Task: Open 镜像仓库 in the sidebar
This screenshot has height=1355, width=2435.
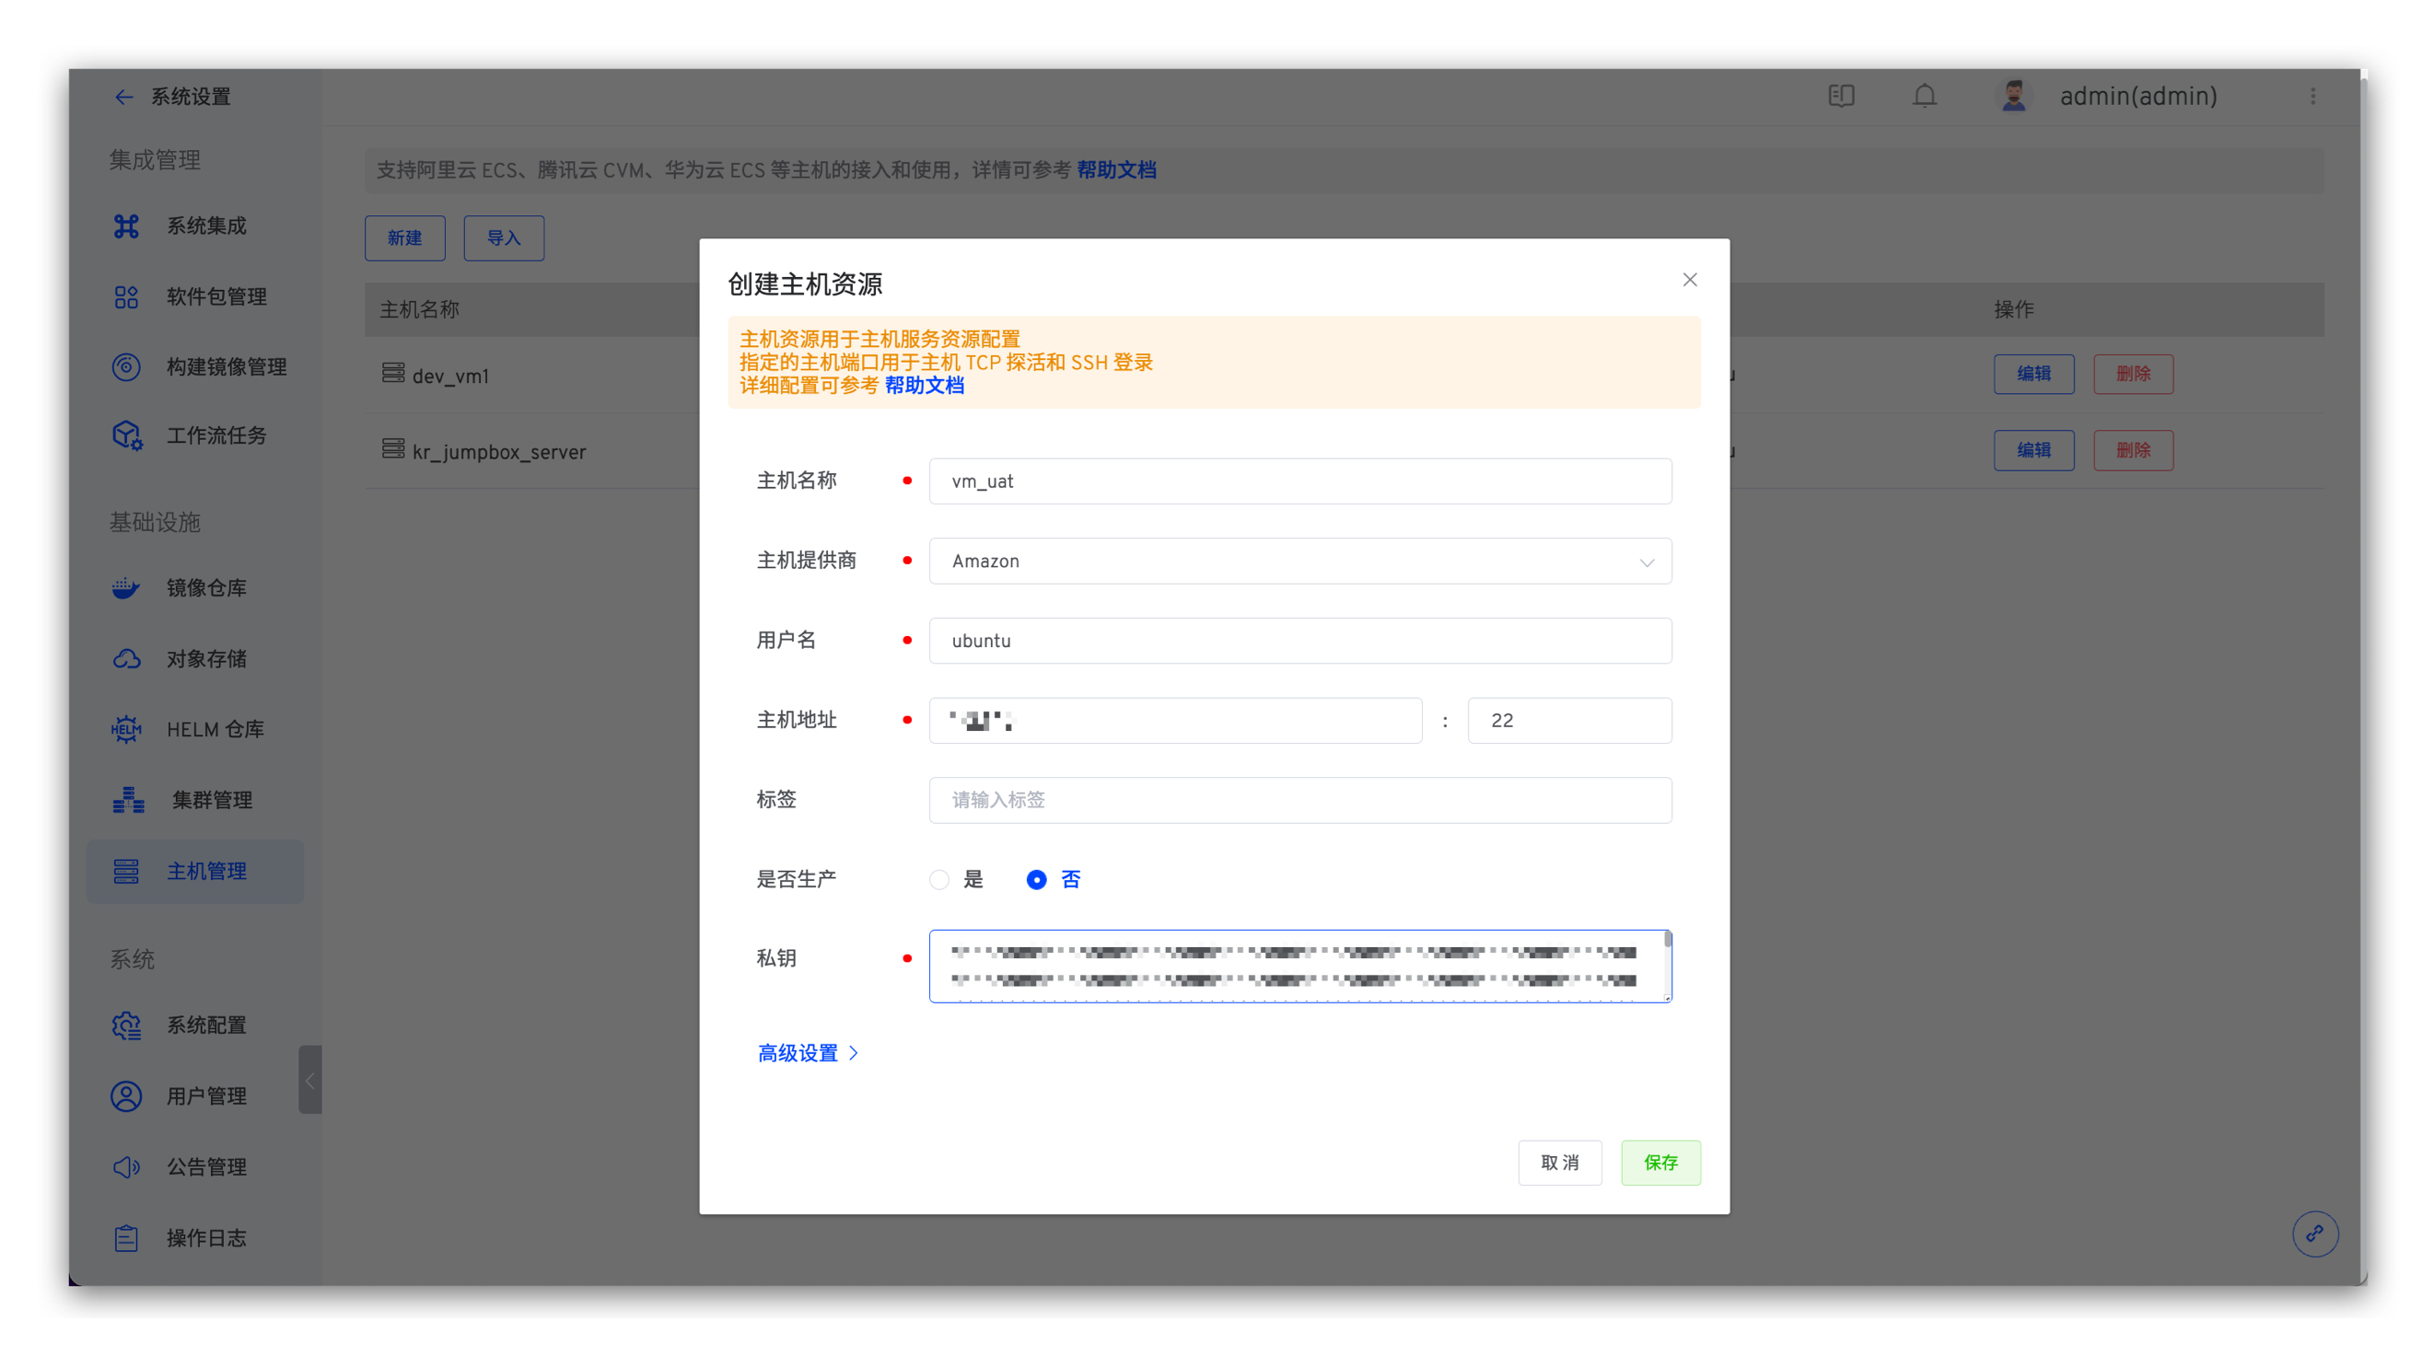Action: click(x=206, y=587)
